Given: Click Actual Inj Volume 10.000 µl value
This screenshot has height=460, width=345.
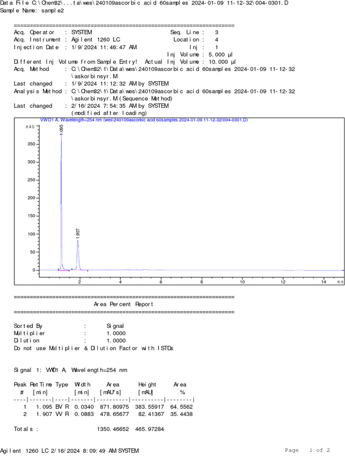Looking at the screenshot, I should pyautogui.click(x=222, y=62).
